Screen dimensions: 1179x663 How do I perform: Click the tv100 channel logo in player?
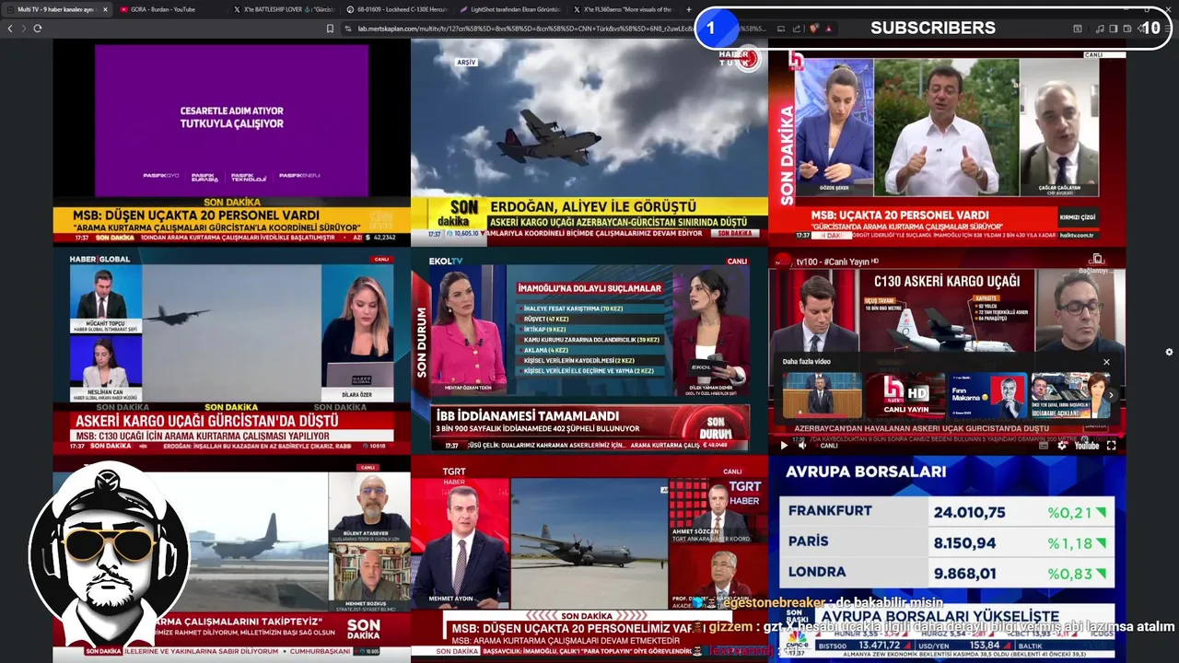781,262
